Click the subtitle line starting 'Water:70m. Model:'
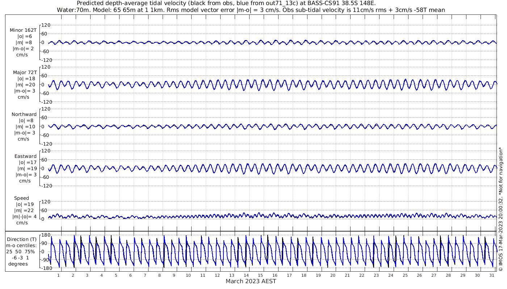The height and width of the screenshot is (289, 507). coord(251,10)
